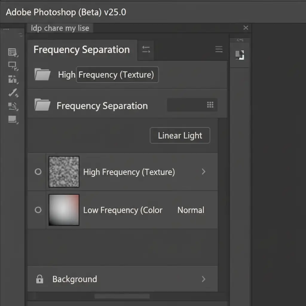Viewport: 306px width, 306px height.
Task: Open the Linear Light blend mode dropdown
Action: (x=180, y=136)
